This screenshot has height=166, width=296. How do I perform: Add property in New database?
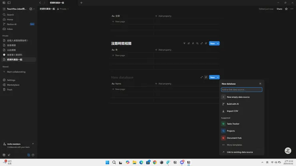[163, 84]
